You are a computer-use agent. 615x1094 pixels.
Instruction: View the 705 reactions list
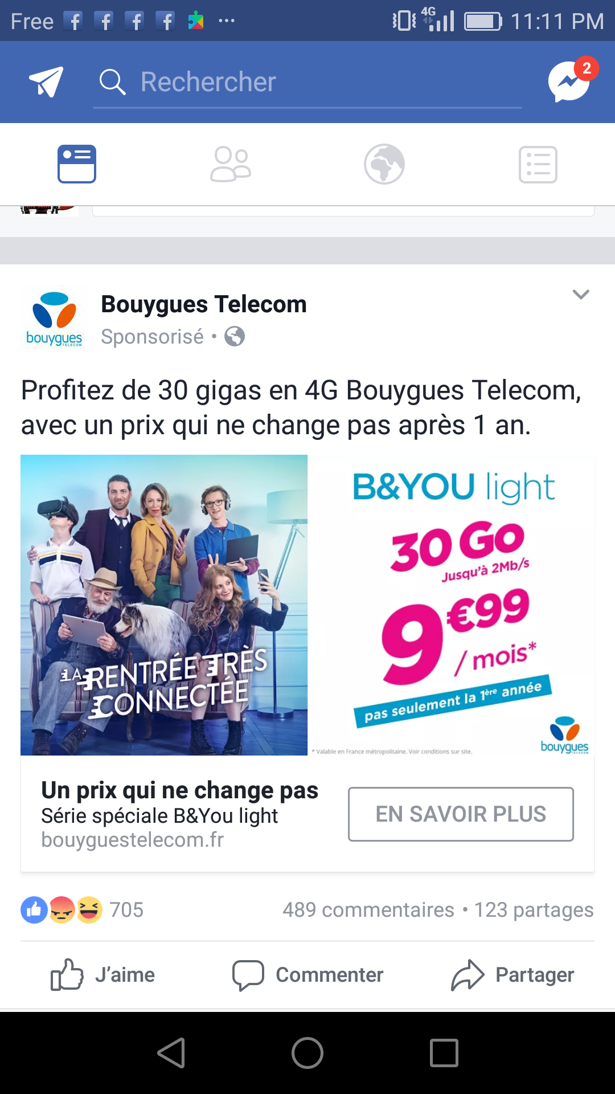(x=82, y=910)
